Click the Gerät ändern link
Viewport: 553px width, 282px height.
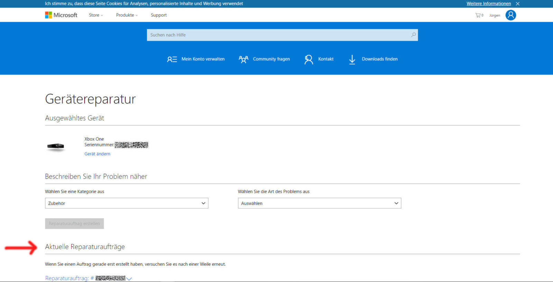(97, 154)
